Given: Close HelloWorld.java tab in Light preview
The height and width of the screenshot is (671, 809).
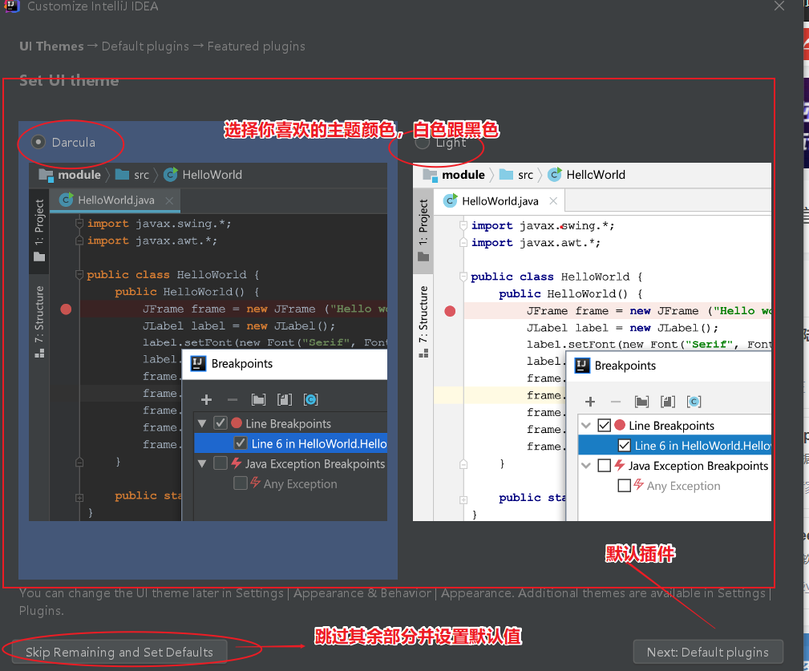Looking at the screenshot, I should 553,200.
